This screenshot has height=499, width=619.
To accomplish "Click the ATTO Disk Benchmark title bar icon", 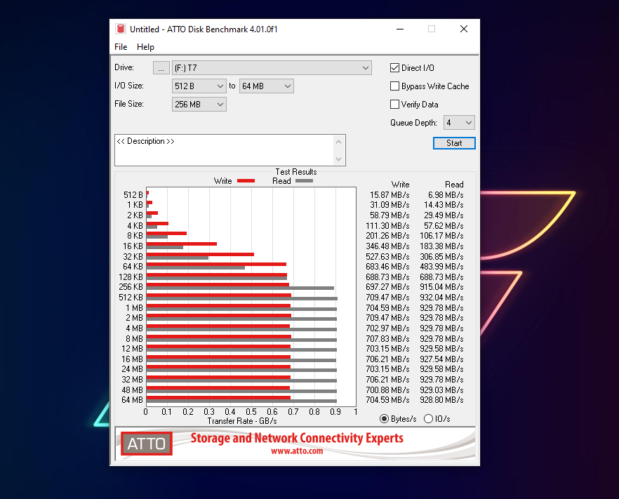I will 121,29.
